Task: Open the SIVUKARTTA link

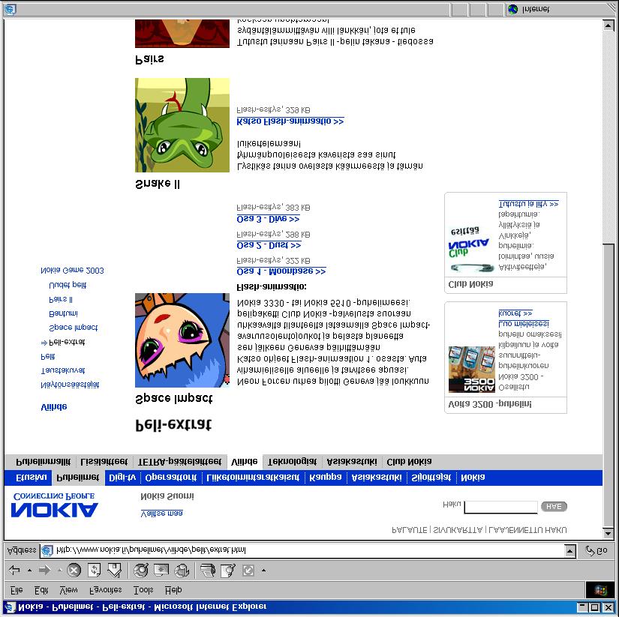Action: pos(458,530)
